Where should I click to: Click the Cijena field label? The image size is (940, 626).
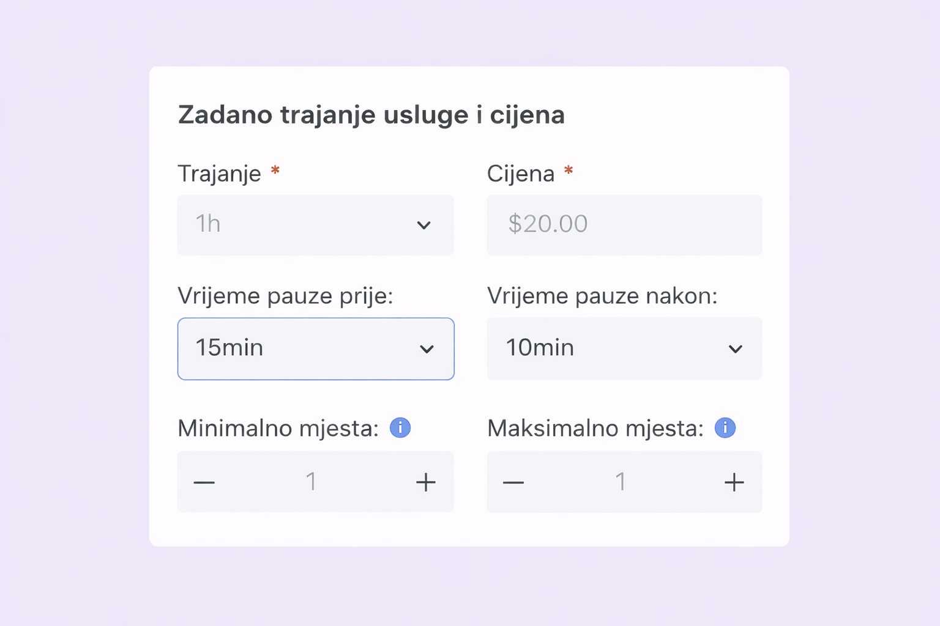point(521,174)
